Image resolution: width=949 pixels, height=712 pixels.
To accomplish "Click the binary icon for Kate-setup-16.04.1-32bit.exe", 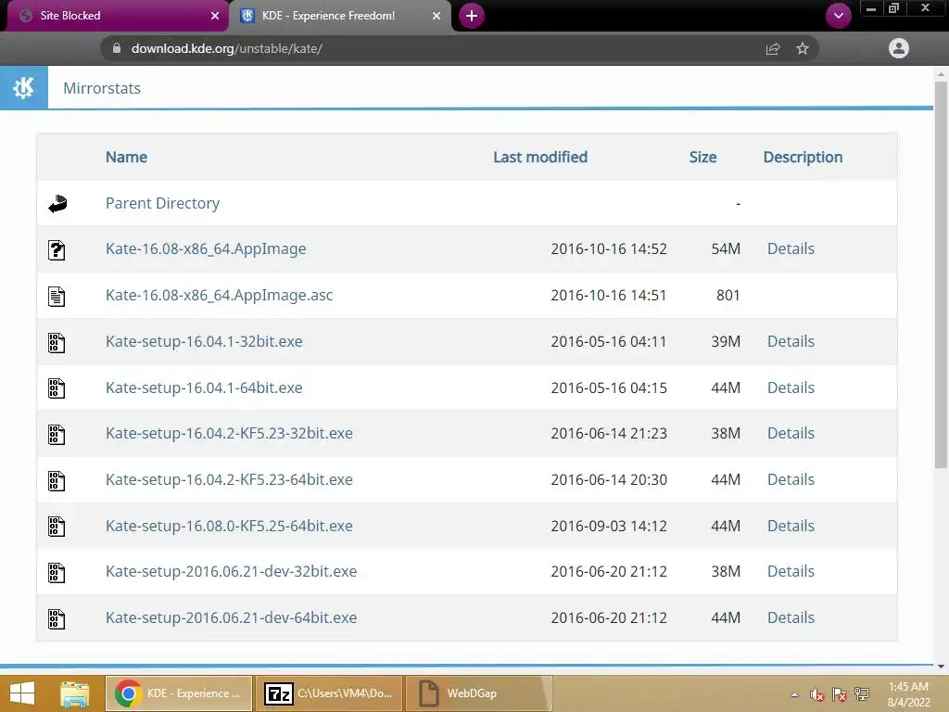I will (57, 342).
